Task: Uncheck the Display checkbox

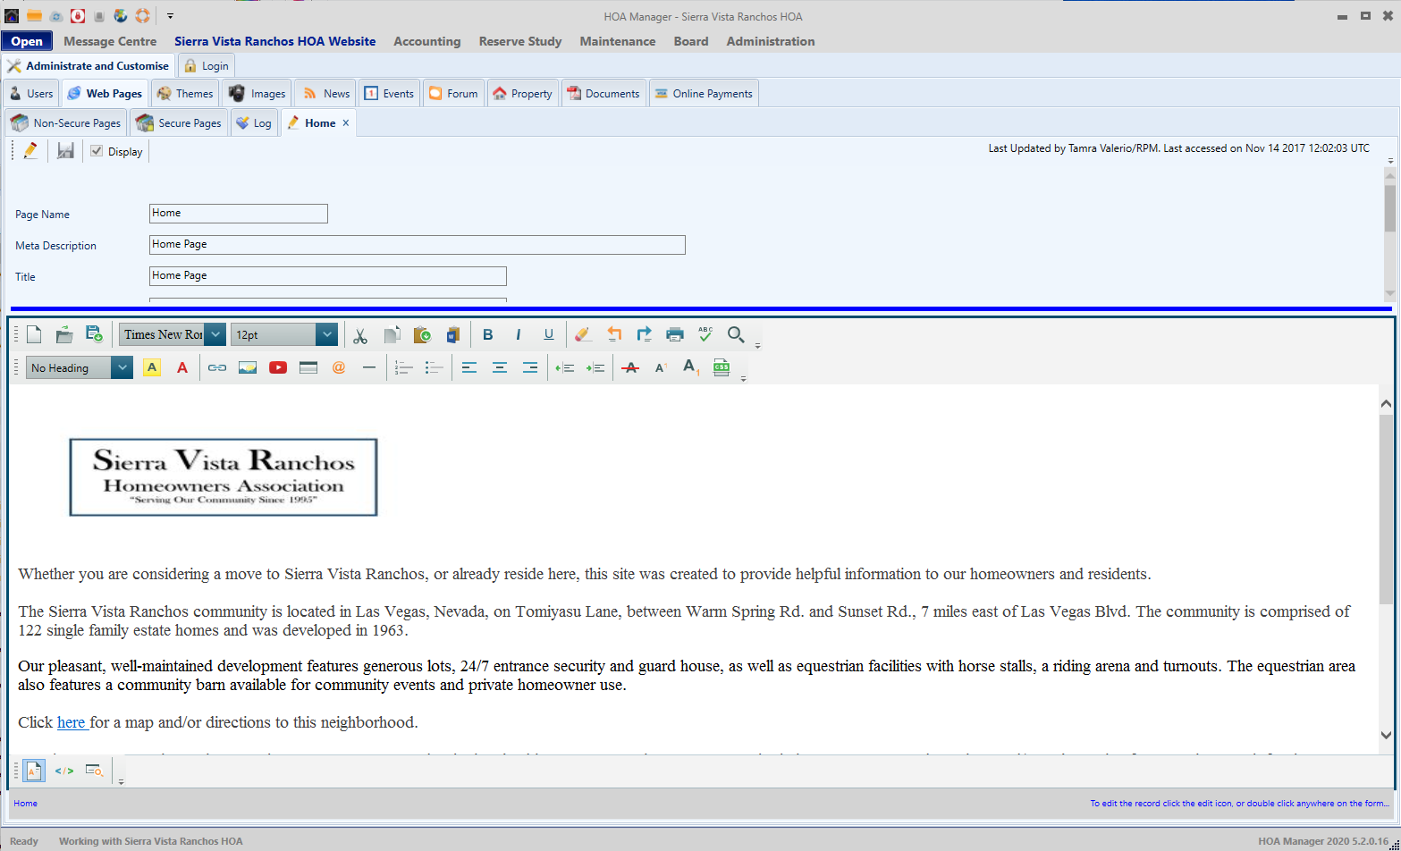Action: click(x=97, y=151)
